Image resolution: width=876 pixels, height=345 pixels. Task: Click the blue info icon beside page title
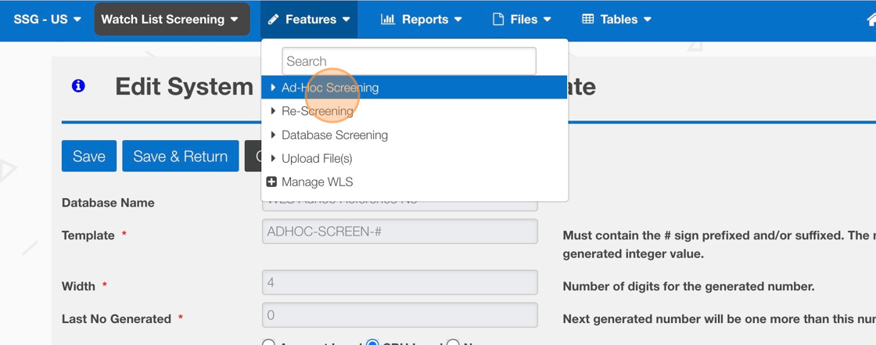(x=78, y=86)
